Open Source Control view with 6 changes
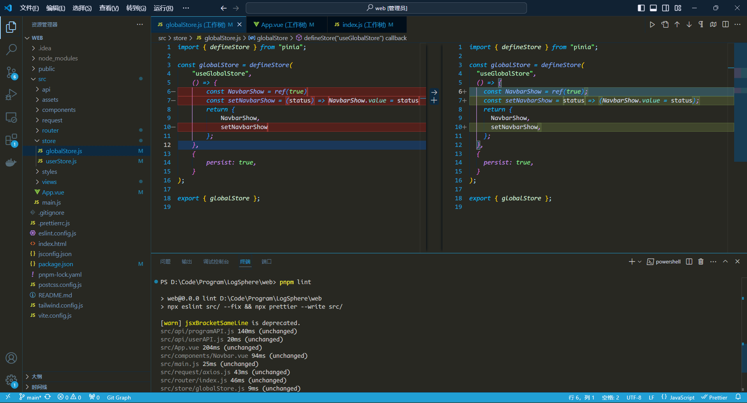Viewport: 747px width, 403px height. click(11, 72)
